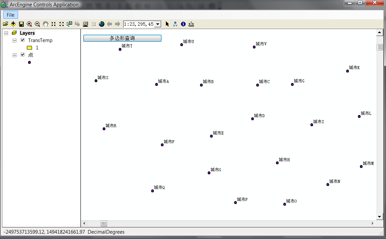Viewport: 386px width, 239px height.
Task: Click the 多边形查询 button
Action: (x=122, y=38)
